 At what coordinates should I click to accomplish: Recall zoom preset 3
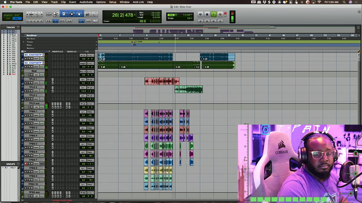point(35,21)
